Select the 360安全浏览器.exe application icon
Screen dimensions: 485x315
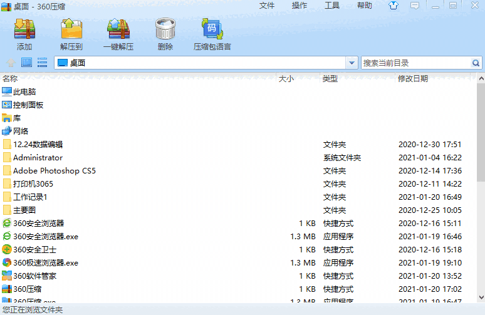pos(7,236)
